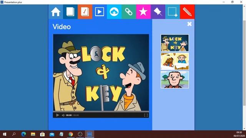Seek on the video progress bar
The height and width of the screenshot is (138, 246).
coord(101,112)
